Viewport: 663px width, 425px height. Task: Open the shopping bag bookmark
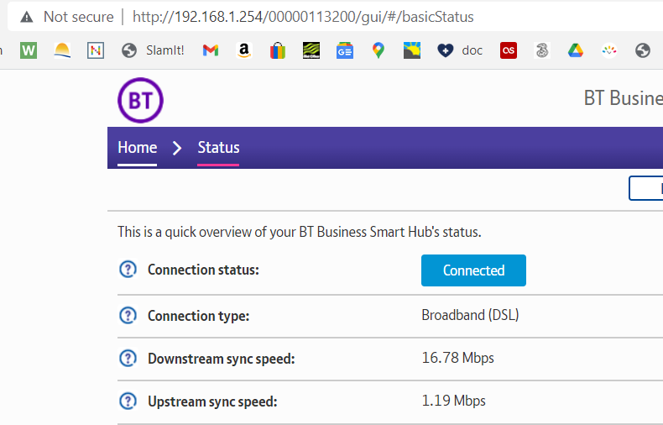[x=278, y=50]
